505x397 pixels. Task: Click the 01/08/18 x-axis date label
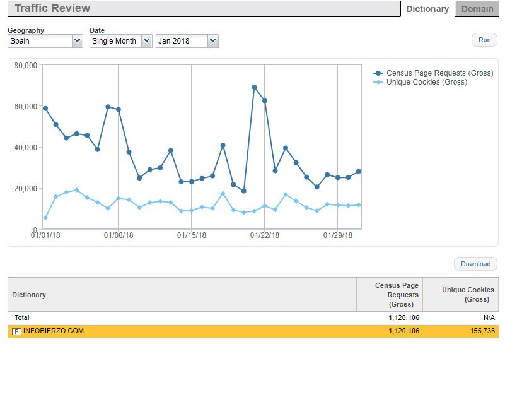pos(119,235)
